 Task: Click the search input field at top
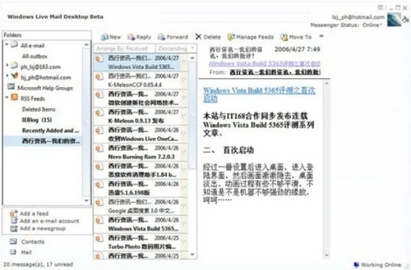(x=235, y=18)
